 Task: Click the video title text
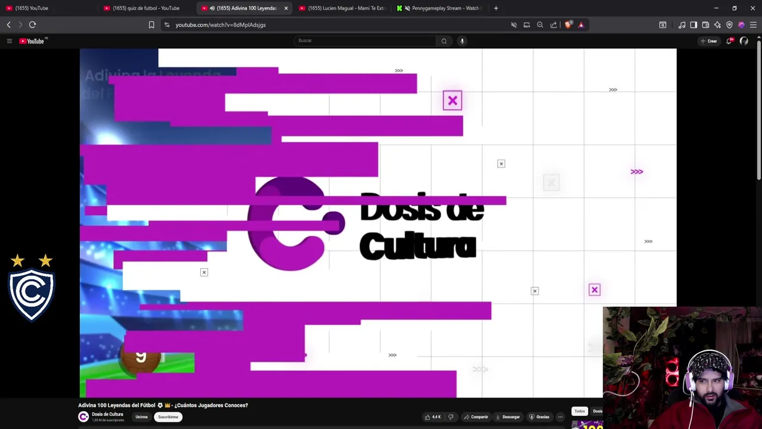coord(163,405)
